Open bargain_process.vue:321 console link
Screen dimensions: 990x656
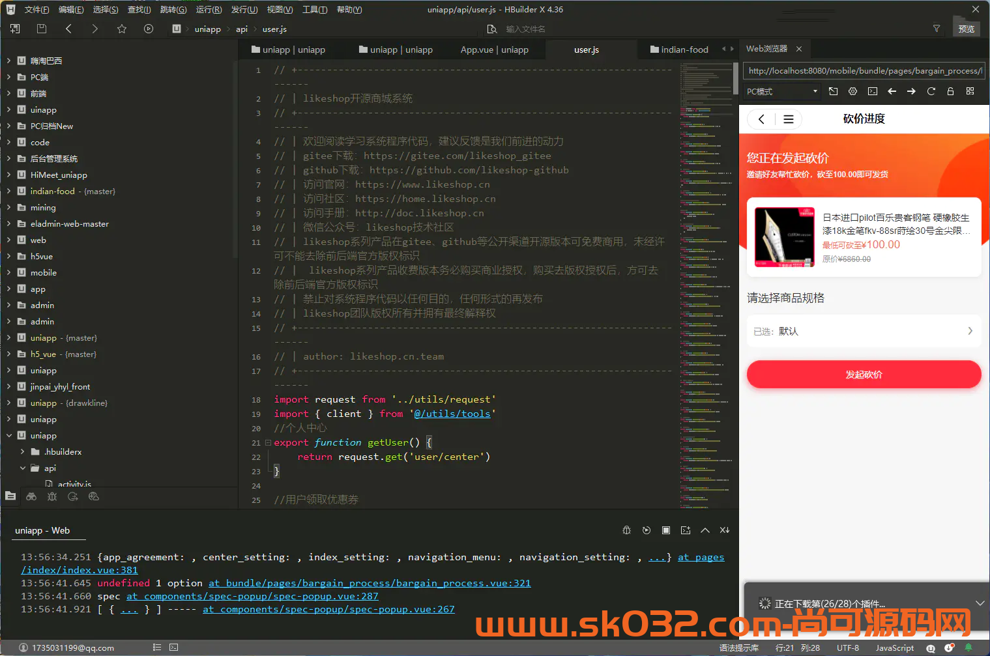370,583
